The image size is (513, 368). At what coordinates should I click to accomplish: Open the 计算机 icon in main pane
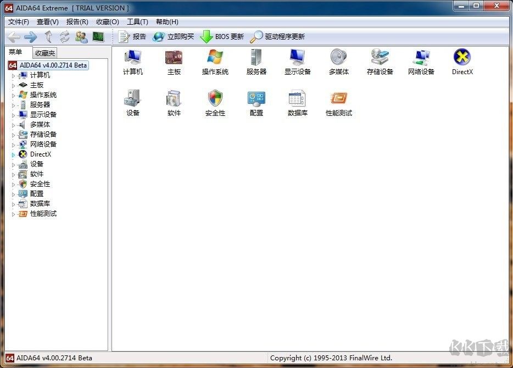[x=132, y=57]
